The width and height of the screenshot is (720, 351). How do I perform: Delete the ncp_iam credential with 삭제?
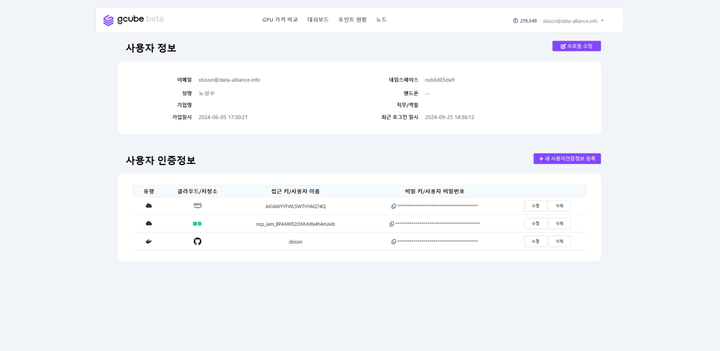point(559,224)
